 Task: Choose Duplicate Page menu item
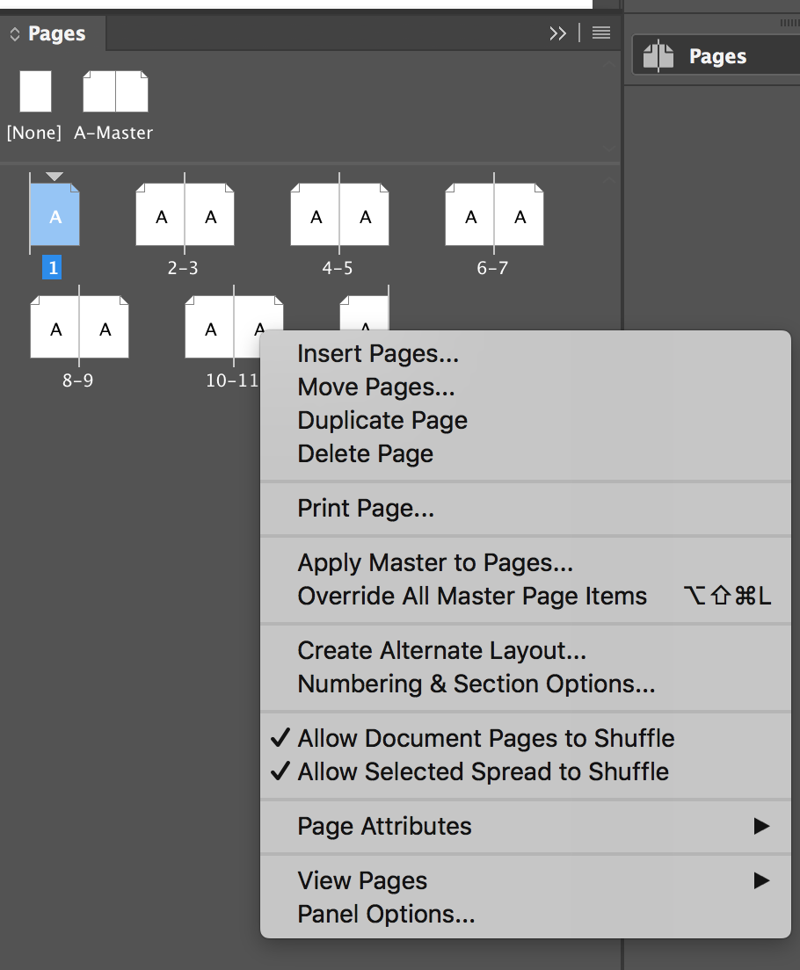click(382, 420)
